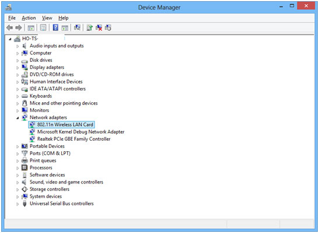Click the Print queues printer icon
The width and height of the screenshot is (319, 233).
25,161
